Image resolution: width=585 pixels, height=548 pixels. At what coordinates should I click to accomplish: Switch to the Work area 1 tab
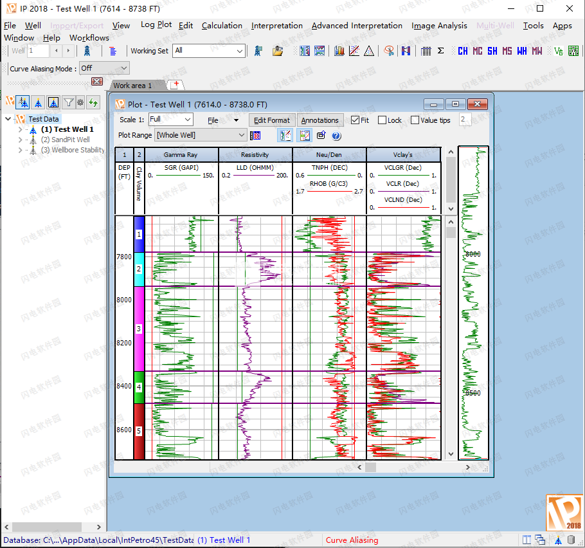tap(132, 86)
